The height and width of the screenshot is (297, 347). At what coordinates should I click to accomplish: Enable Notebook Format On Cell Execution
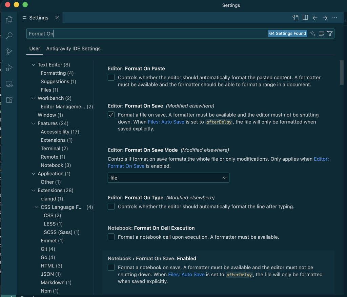pos(111,237)
